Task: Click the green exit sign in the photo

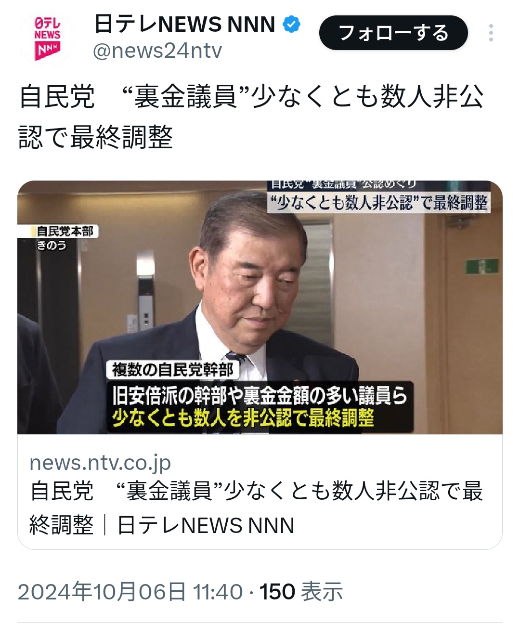Action: (x=482, y=266)
